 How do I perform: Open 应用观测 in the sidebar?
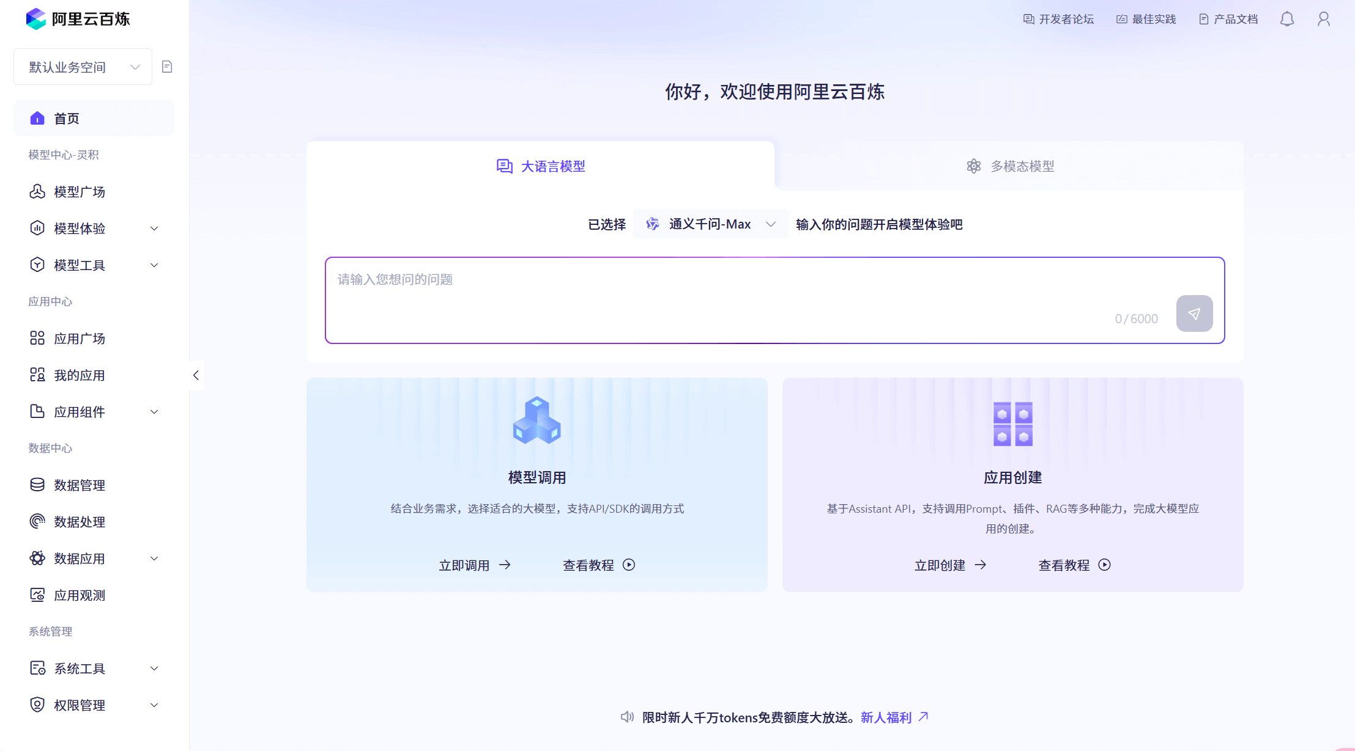tap(80, 595)
